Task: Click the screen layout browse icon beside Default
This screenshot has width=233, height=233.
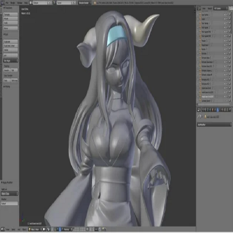Action: 31,3
